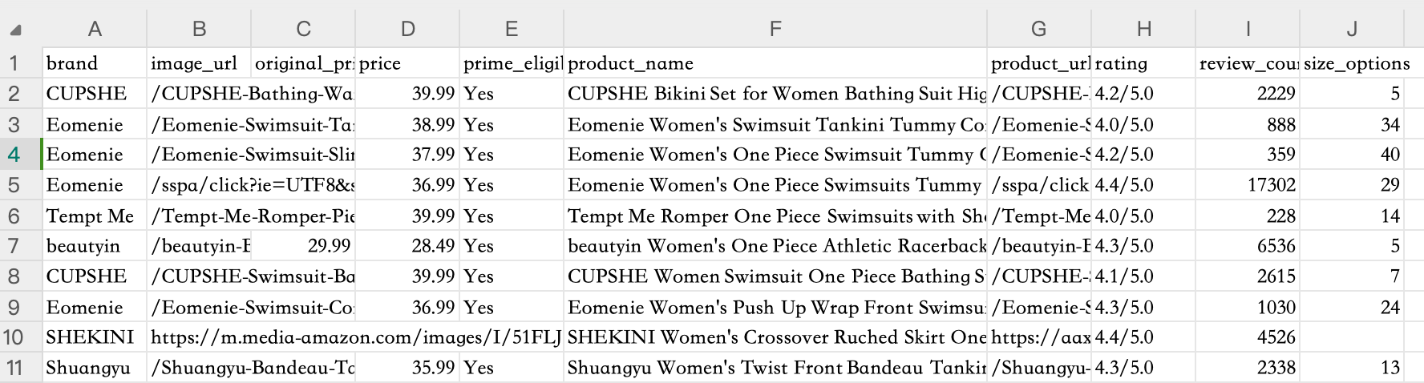
Task: Select the 'beautyin' brand cell
Action: tap(95, 246)
